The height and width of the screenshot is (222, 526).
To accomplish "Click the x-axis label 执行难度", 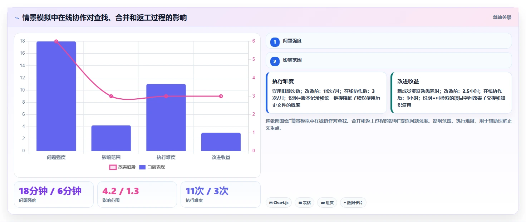I will 166,157.
